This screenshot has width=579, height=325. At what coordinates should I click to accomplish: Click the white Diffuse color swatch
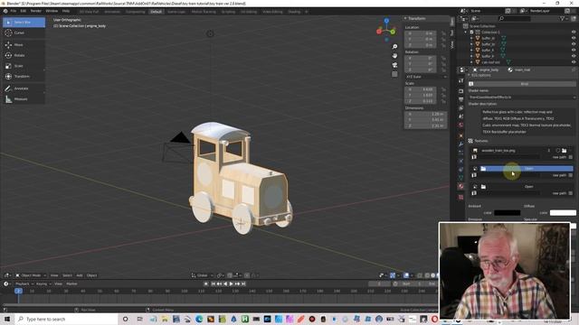[x=563, y=213]
